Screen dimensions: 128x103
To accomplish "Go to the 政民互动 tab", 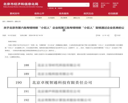I will 88,14.
